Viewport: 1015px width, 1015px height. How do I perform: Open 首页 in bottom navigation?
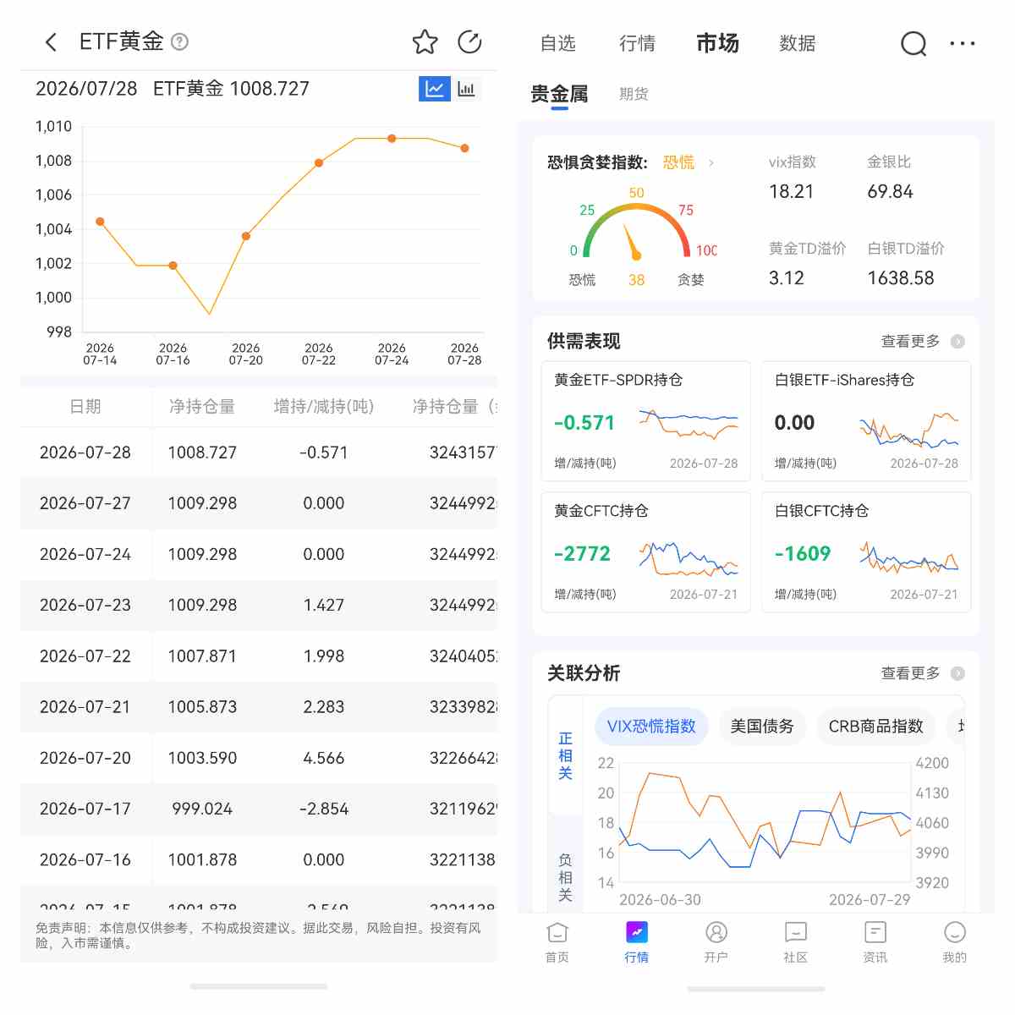click(x=557, y=942)
